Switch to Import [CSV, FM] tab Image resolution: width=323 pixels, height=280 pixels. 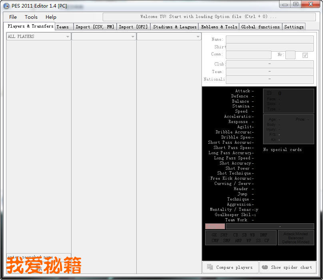[x=95, y=27]
